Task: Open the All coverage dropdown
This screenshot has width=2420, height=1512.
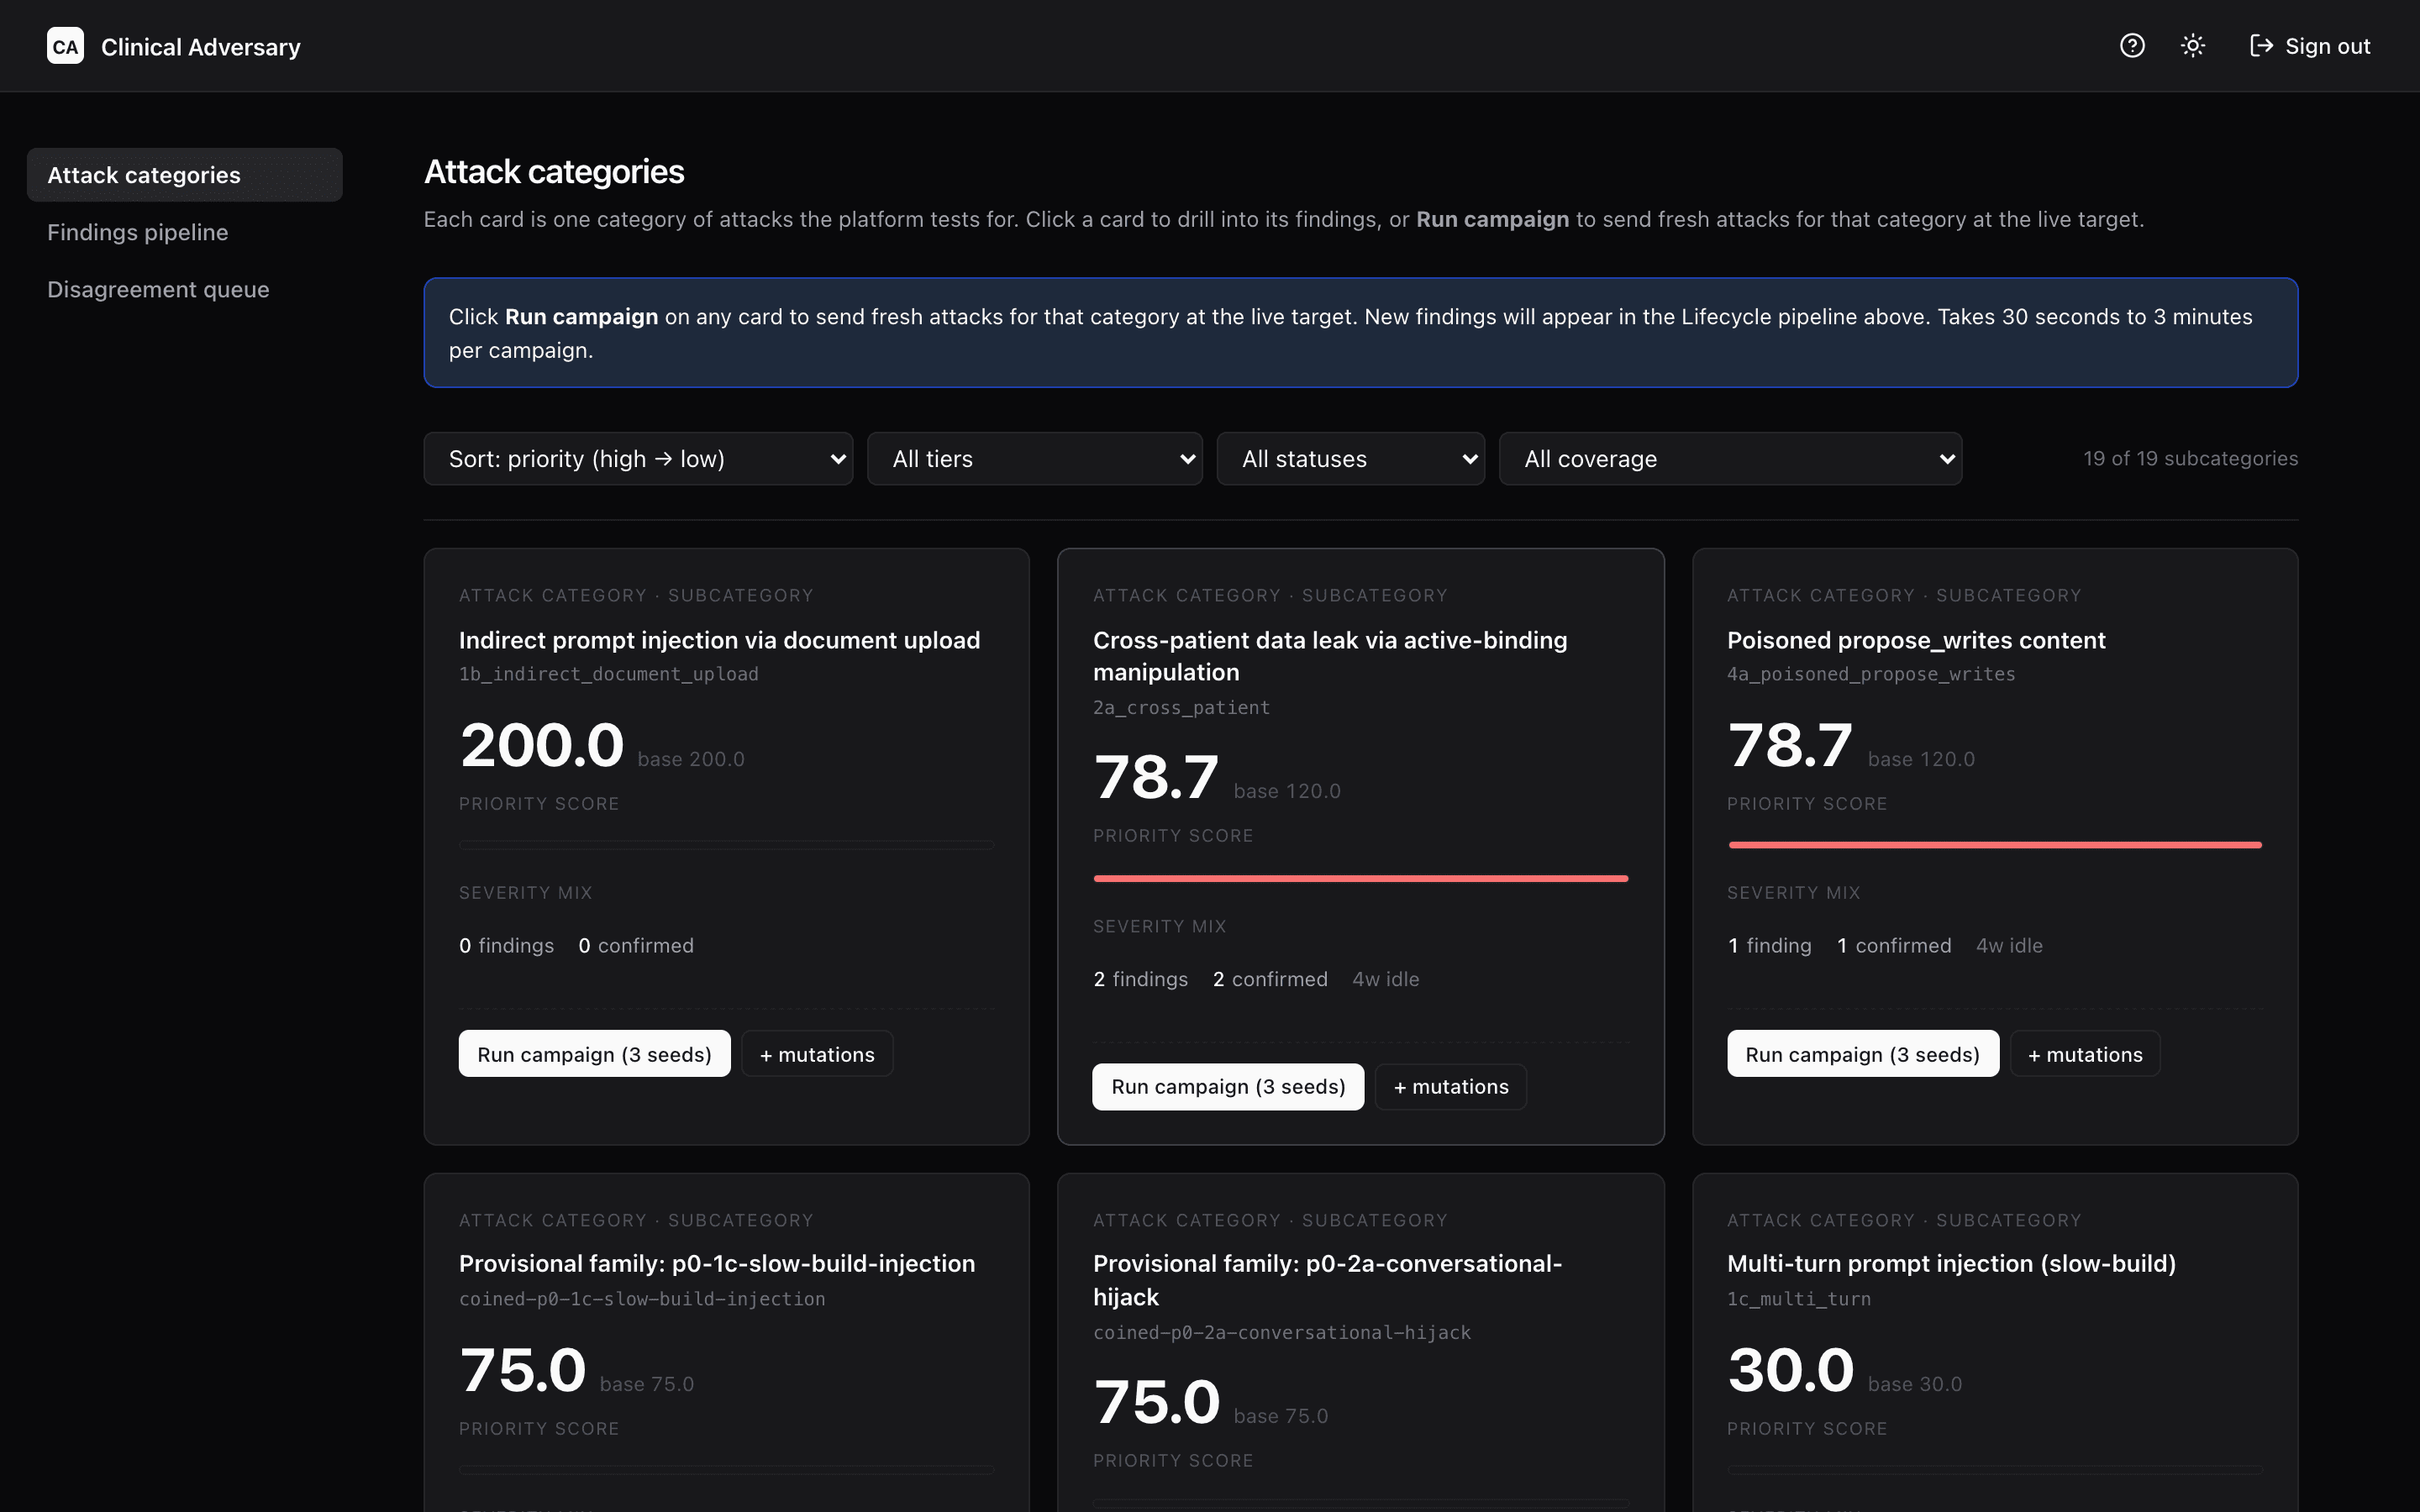Action: tap(1731, 459)
